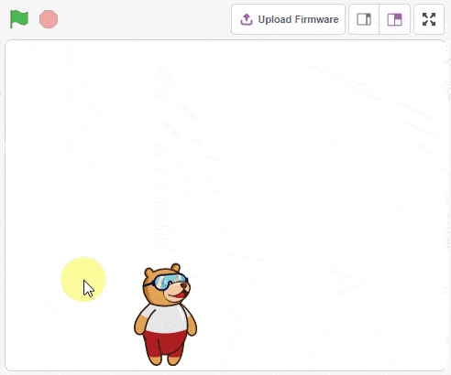Start the project with the green flag
Viewport: 451px width, 375px height.
(x=19, y=19)
